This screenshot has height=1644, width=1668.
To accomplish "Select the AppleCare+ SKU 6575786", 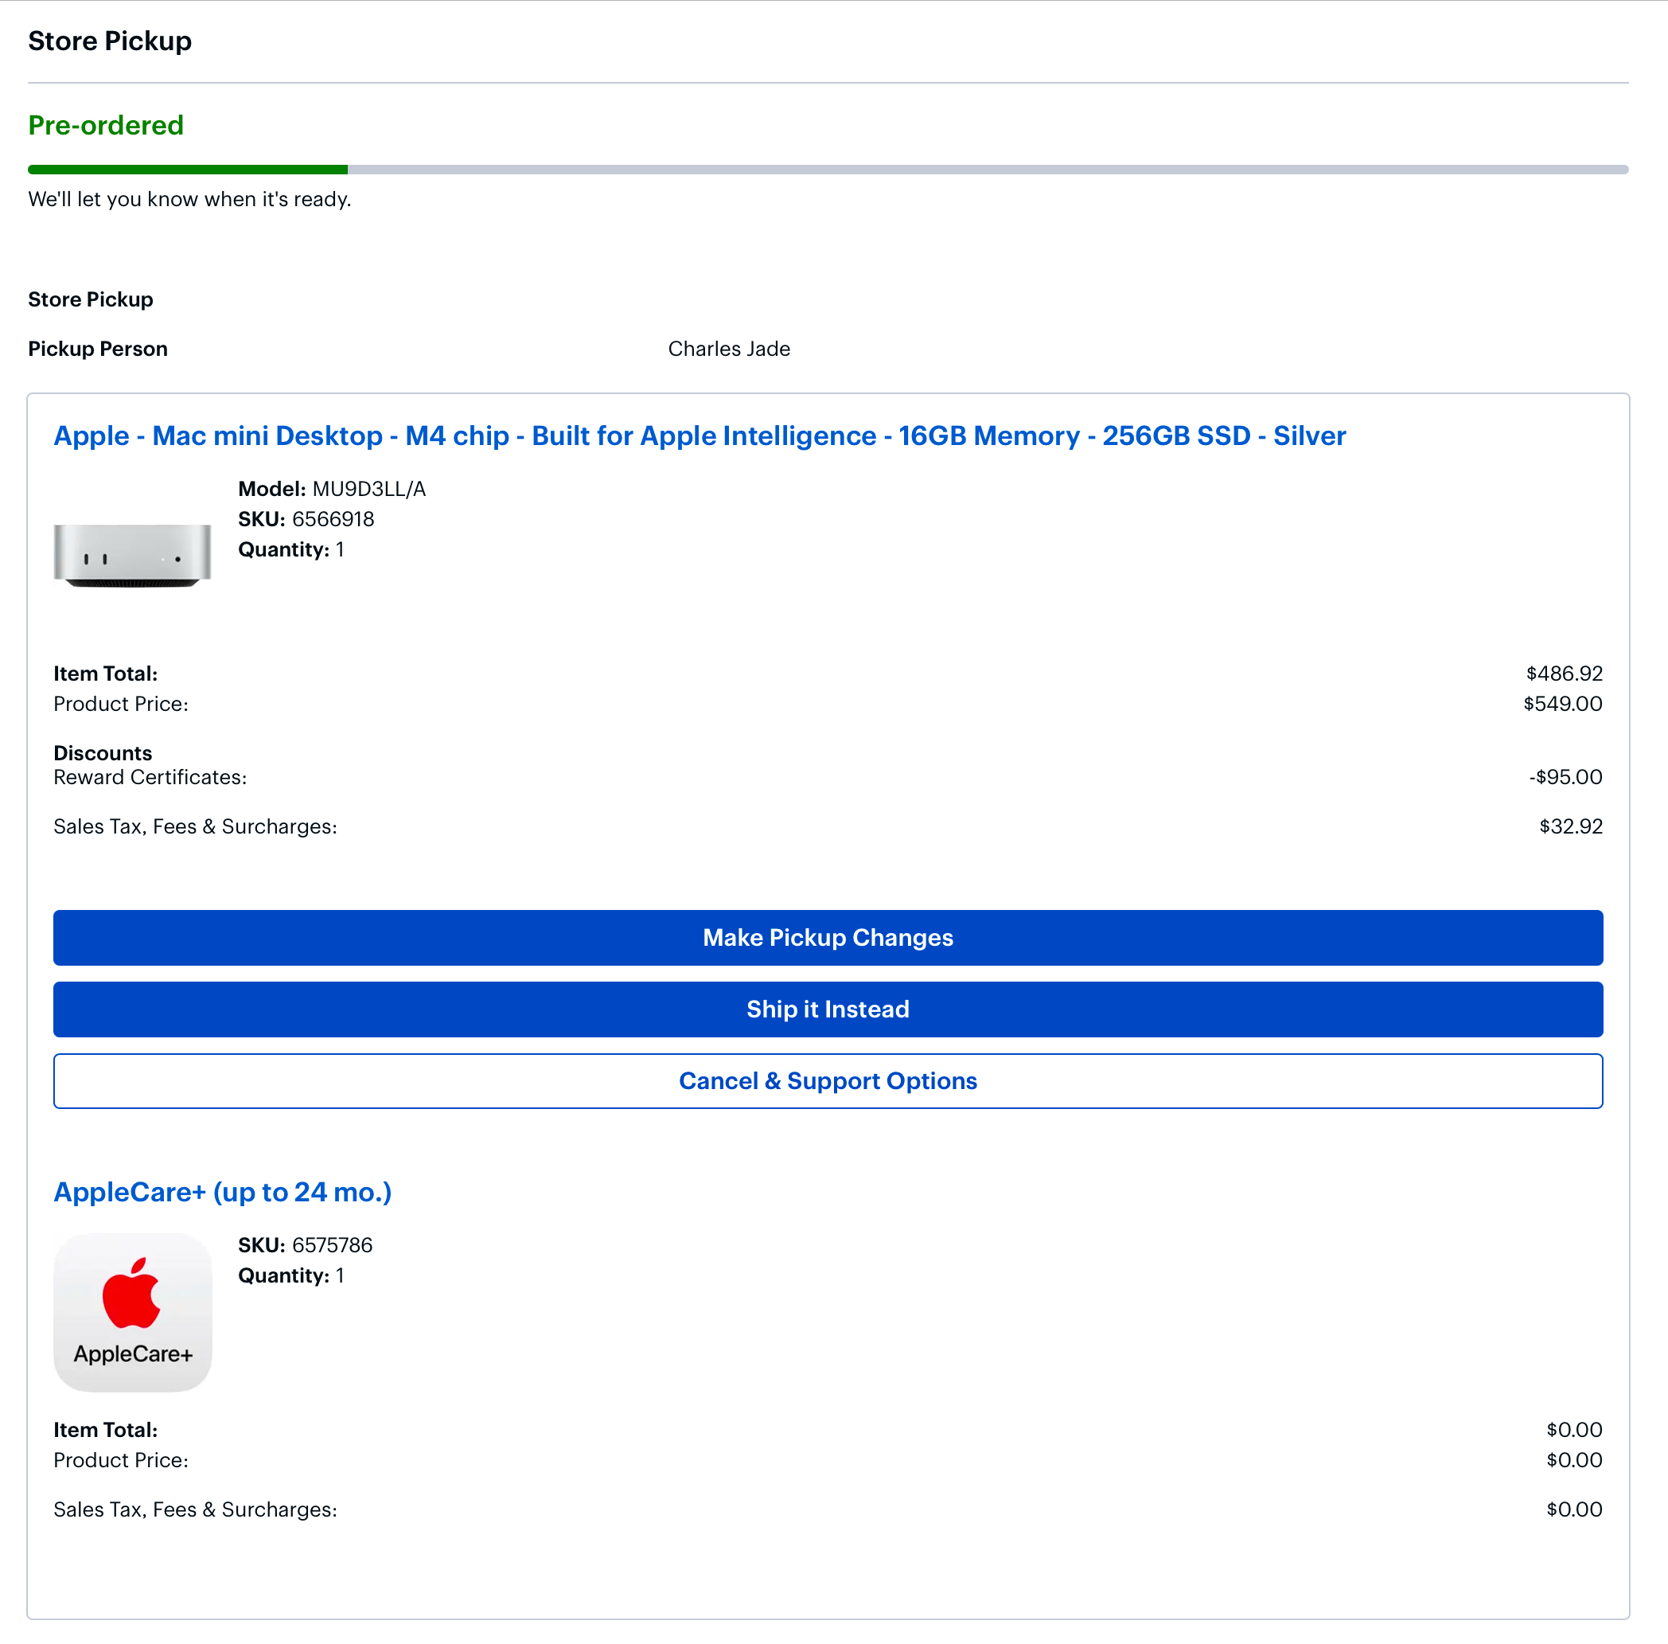I will 332,1245.
